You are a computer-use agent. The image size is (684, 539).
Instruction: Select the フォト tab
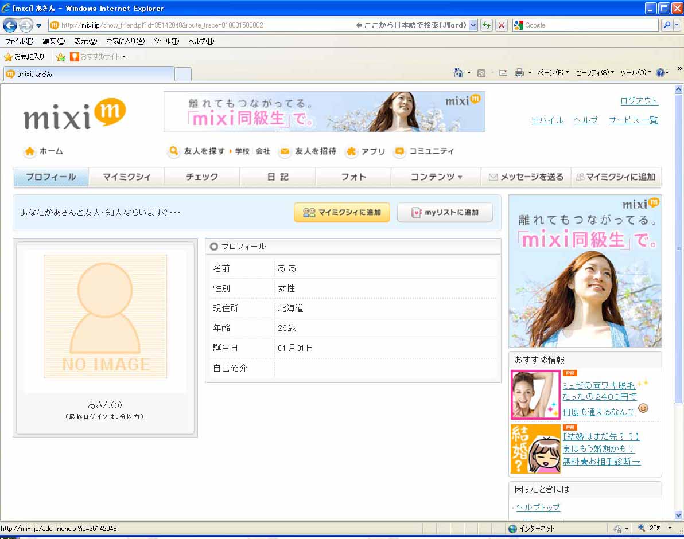point(353,177)
